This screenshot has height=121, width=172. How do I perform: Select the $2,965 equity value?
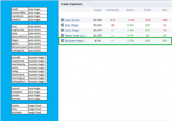pyautogui.click(x=98, y=20)
